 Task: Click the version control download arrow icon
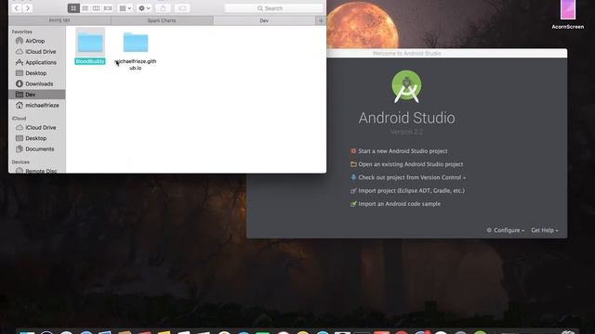pyautogui.click(x=353, y=177)
